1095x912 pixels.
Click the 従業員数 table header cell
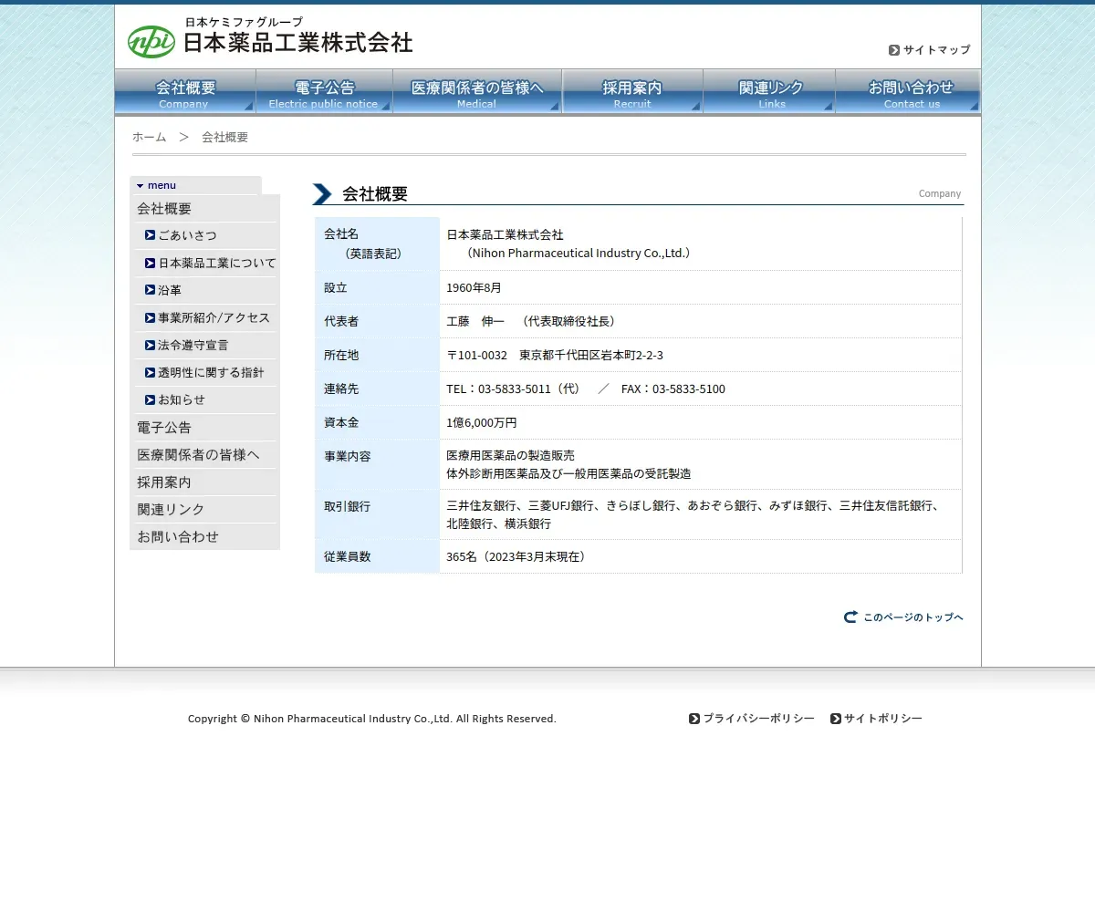(x=377, y=556)
